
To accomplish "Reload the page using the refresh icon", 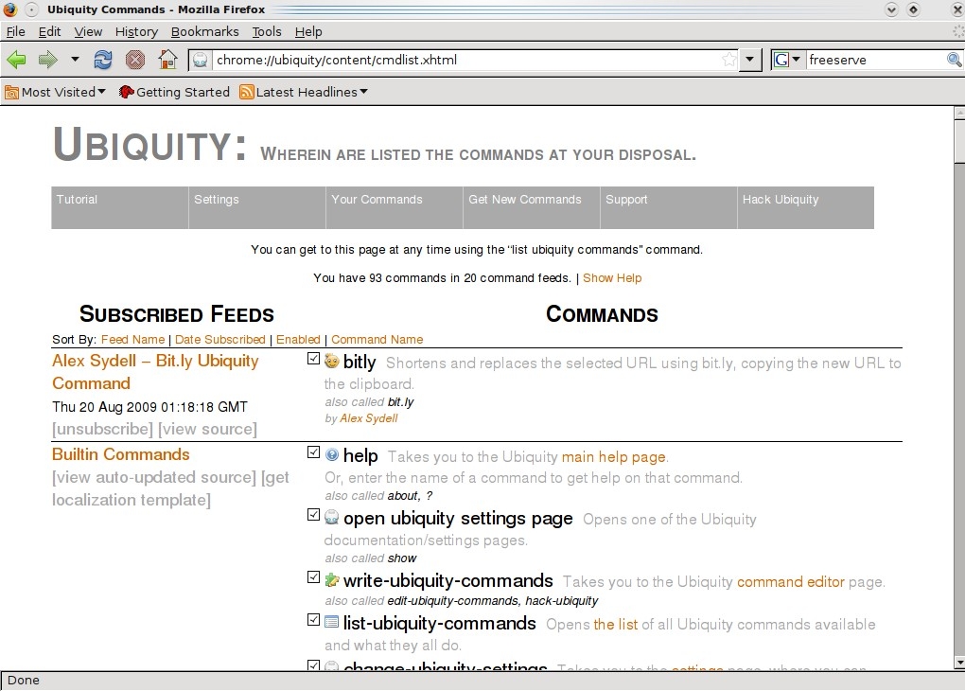I will [x=103, y=60].
